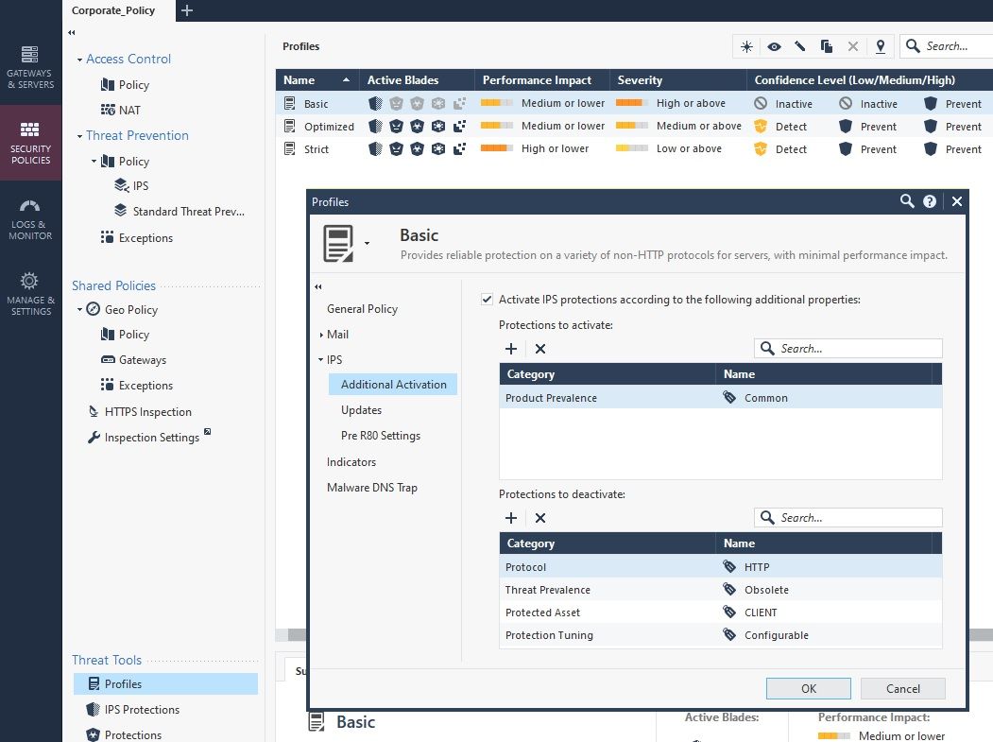Open Logs & Monitor sidebar view
This screenshot has height=742, width=993.
coord(30,218)
